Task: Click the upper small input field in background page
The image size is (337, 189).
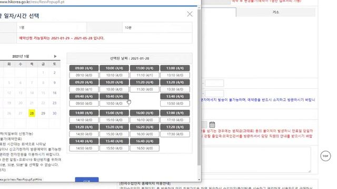Action: coord(214,83)
